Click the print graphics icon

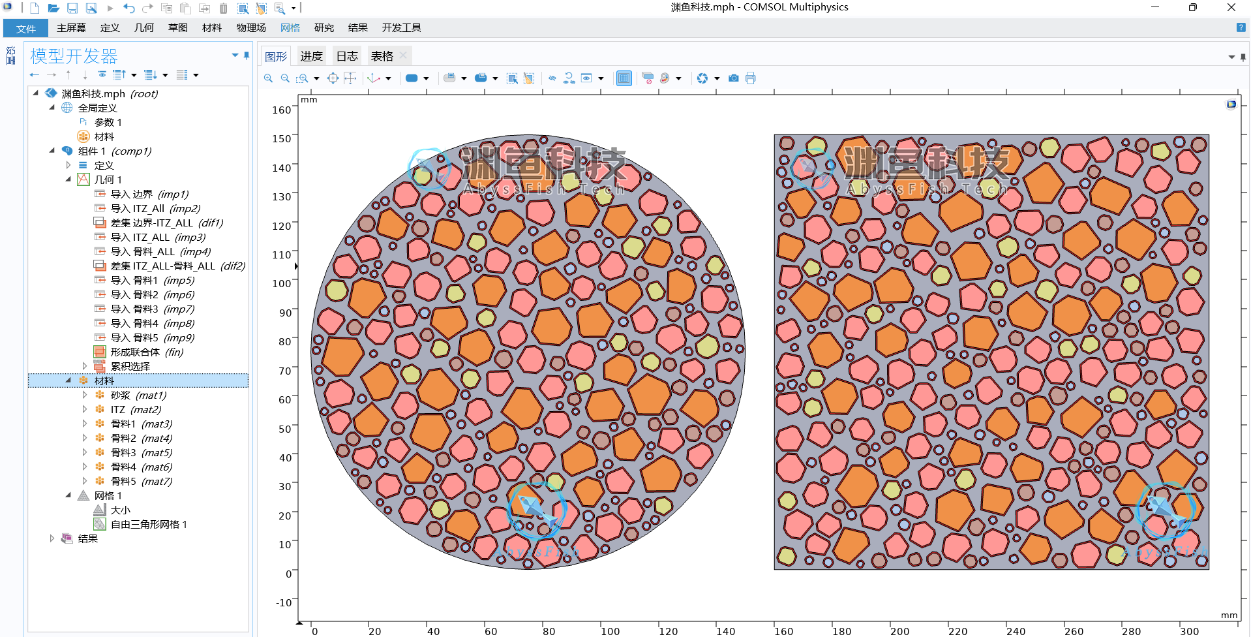click(x=751, y=78)
